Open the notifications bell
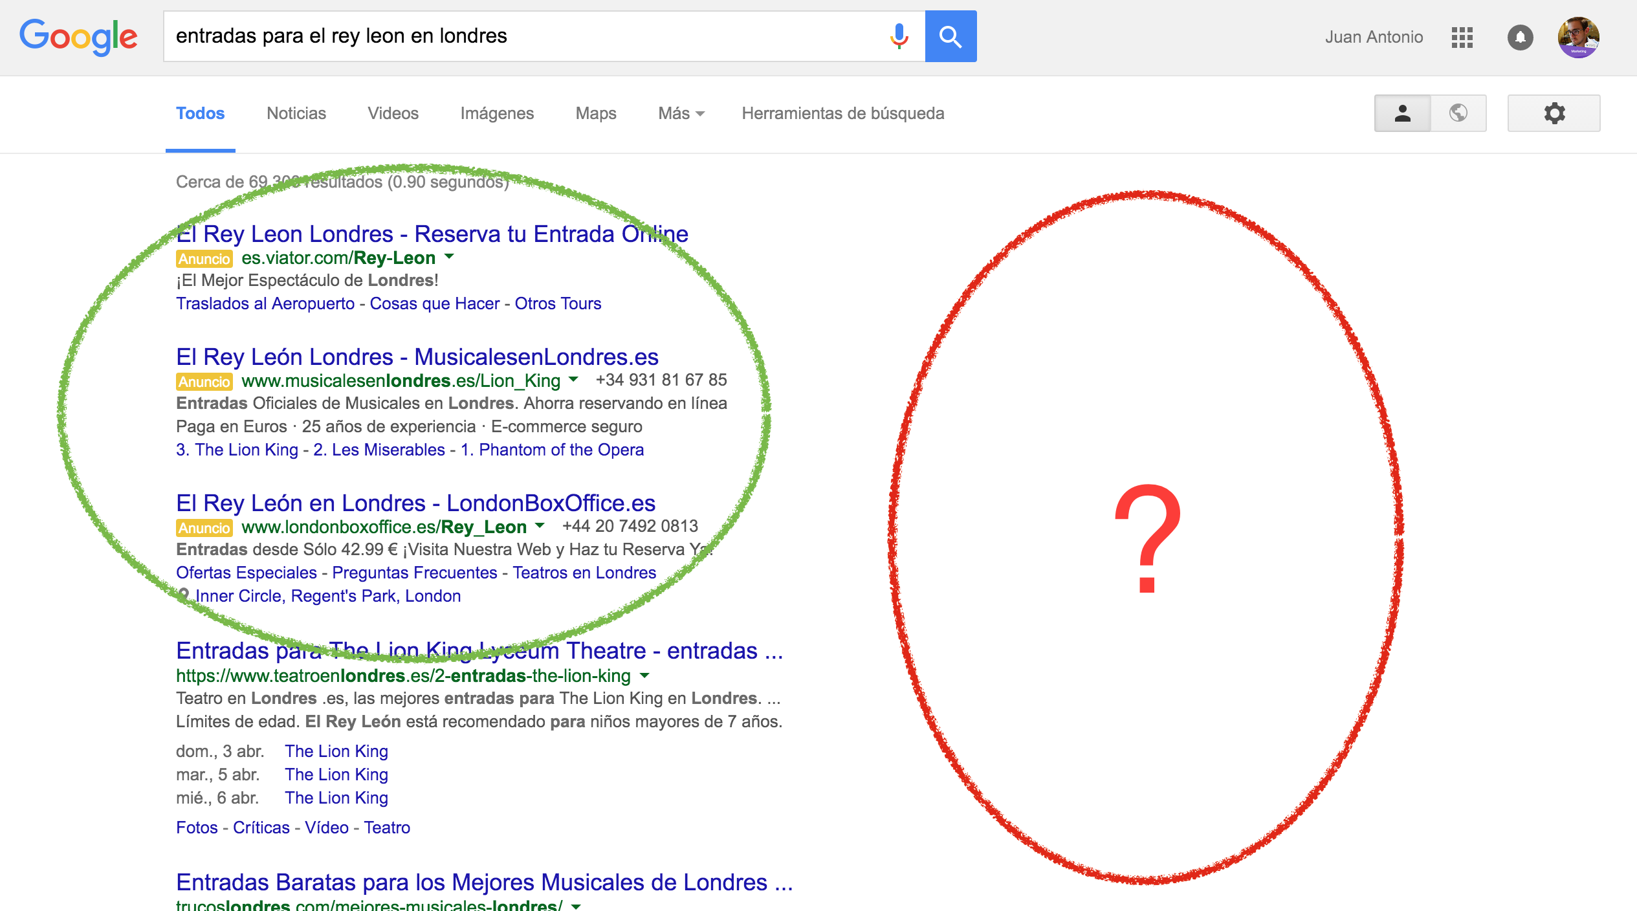 (1520, 38)
